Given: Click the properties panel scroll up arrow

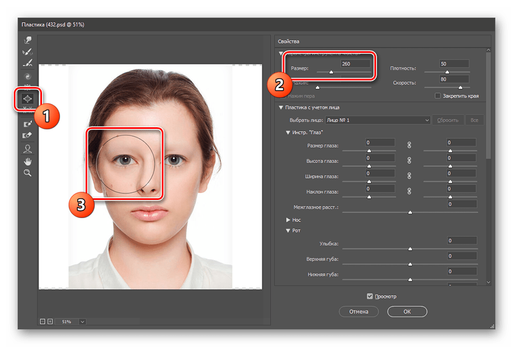Looking at the screenshot, I should point(488,50).
